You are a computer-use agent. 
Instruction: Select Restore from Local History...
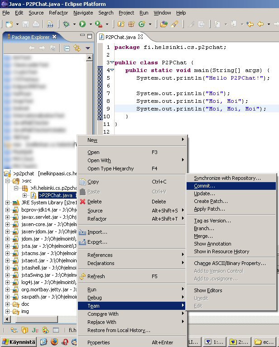[132, 330]
